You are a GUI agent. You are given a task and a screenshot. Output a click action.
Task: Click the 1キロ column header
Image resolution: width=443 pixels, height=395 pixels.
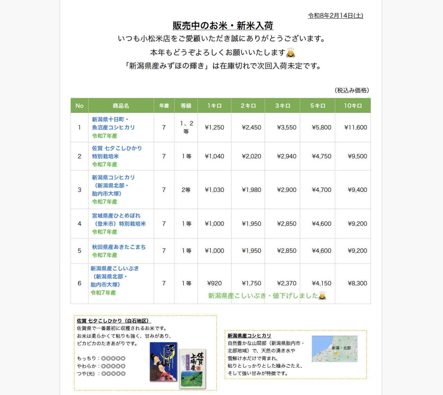point(214,105)
